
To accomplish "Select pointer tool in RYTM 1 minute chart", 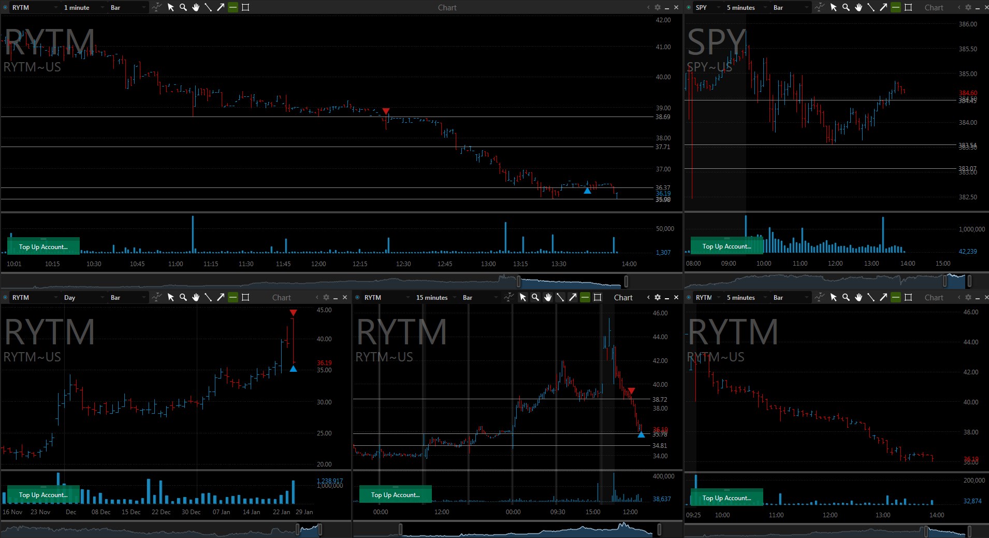I will pos(171,7).
